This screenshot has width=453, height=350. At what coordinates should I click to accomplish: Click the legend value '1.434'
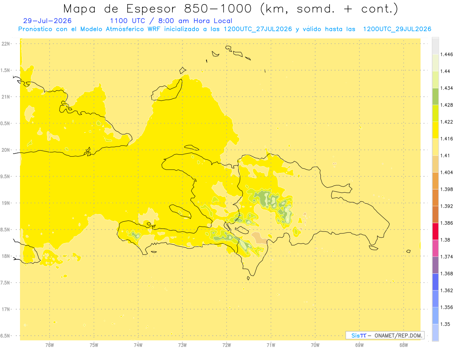(x=447, y=88)
